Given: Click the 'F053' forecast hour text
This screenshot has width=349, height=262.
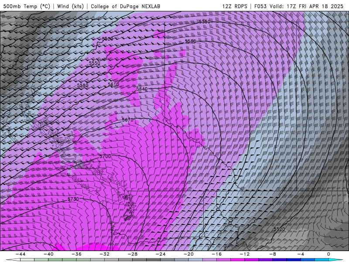Looking at the screenshot, I should (x=260, y=6).
